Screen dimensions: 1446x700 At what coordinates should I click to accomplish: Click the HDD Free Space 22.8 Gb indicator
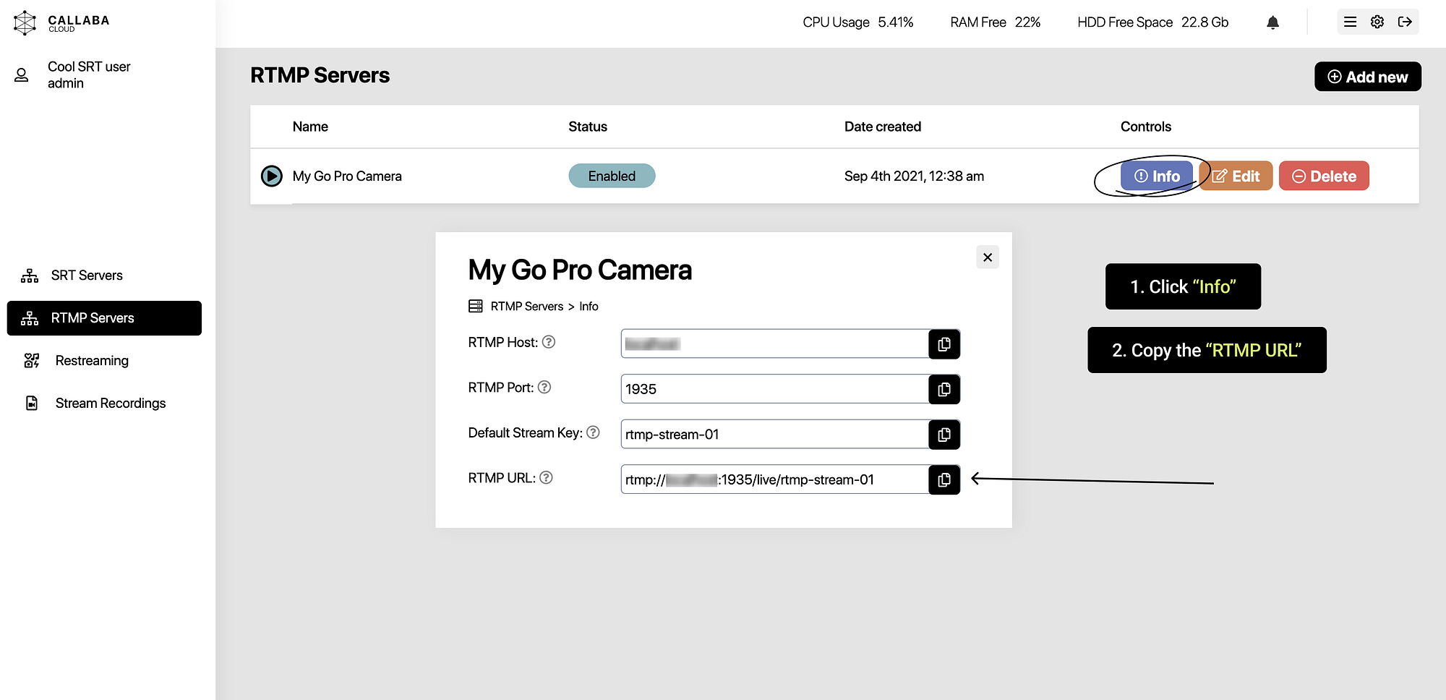(x=1153, y=22)
